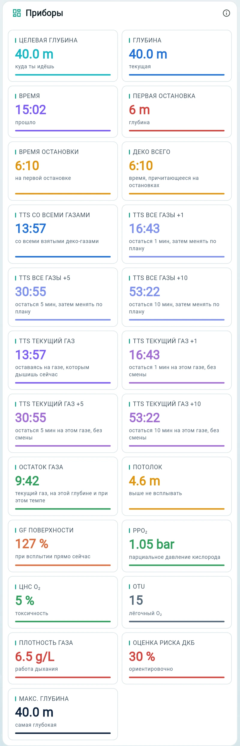Click the Остаток газа 9:42 card
240x746 pixels.
click(x=63, y=486)
